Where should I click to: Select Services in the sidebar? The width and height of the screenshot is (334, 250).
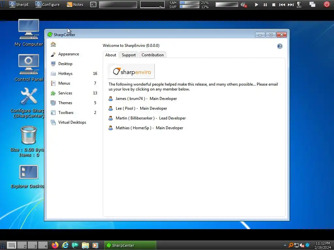click(x=74, y=93)
